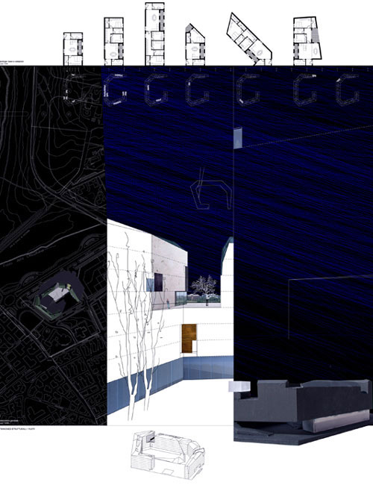Select the small white block beside the model
The image size is (373, 485).
[239, 387]
